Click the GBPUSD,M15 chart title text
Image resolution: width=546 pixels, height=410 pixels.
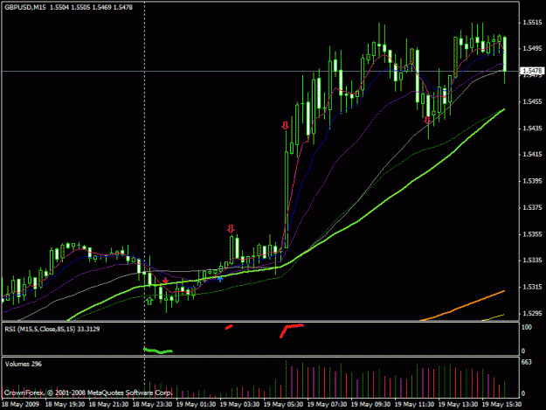pyautogui.click(x=25, y=7)
